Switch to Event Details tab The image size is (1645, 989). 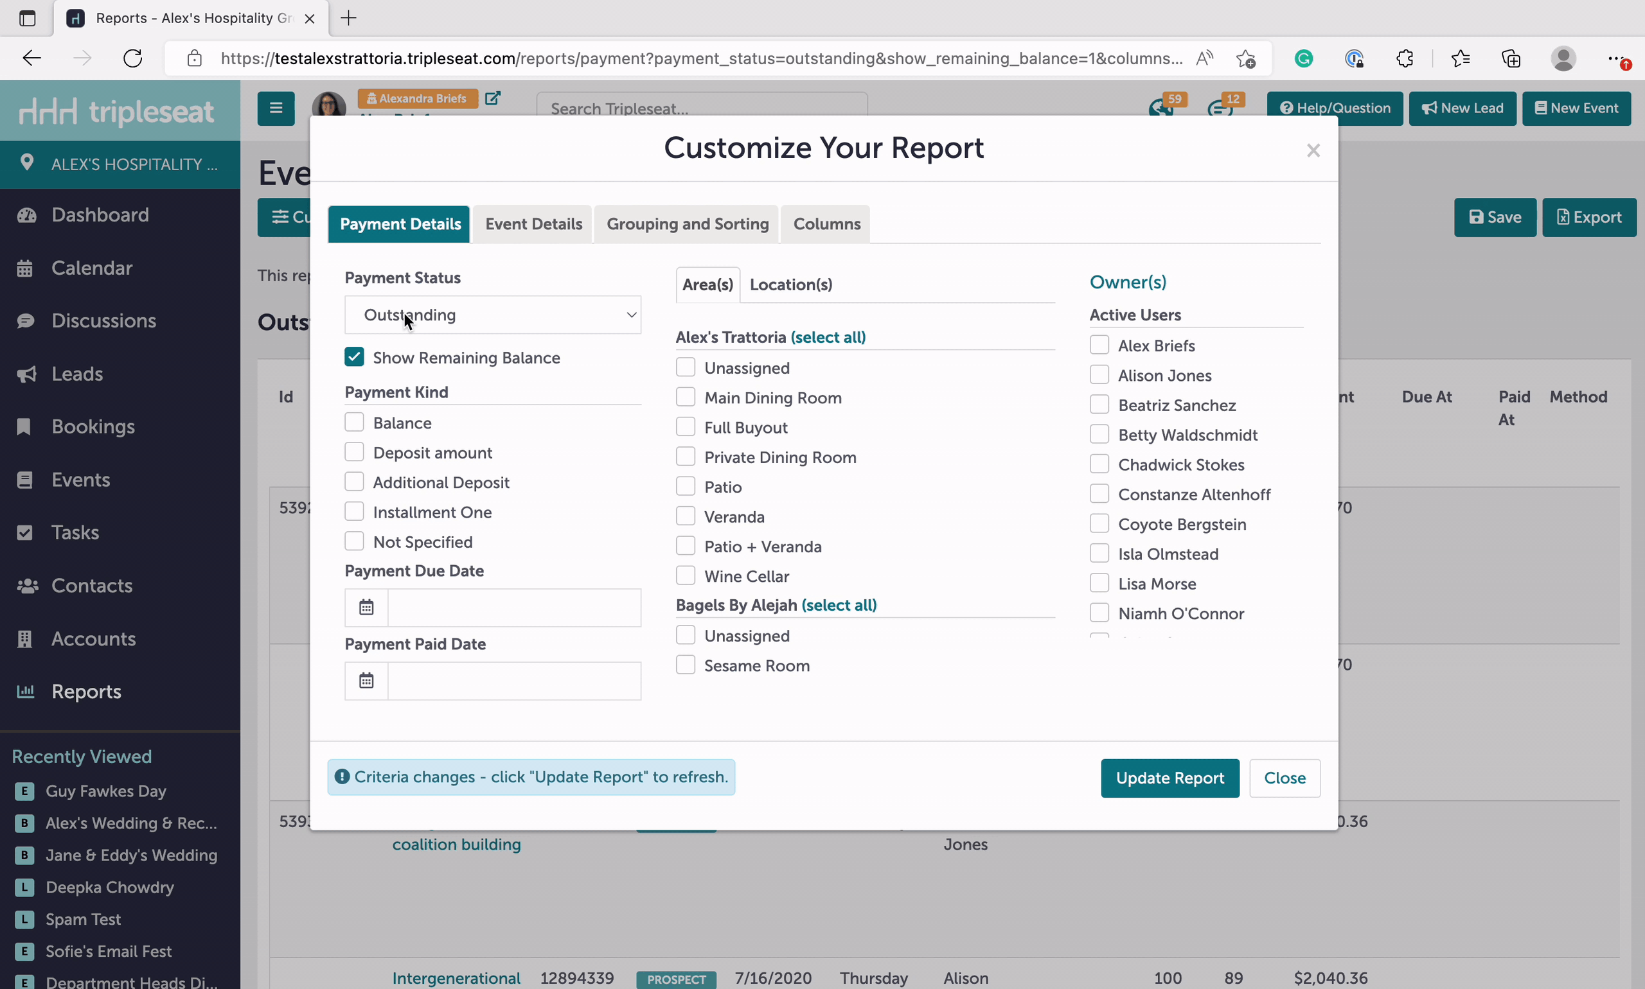point(533,224)
